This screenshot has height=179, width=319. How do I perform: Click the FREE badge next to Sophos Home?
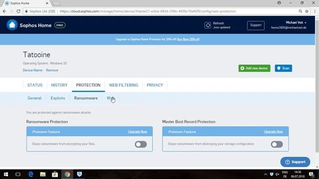60,25
